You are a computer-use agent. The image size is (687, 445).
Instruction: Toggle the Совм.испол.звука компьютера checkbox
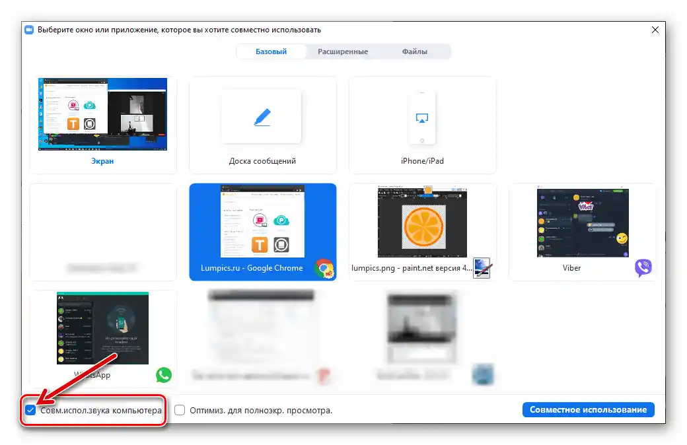[30, 411]
